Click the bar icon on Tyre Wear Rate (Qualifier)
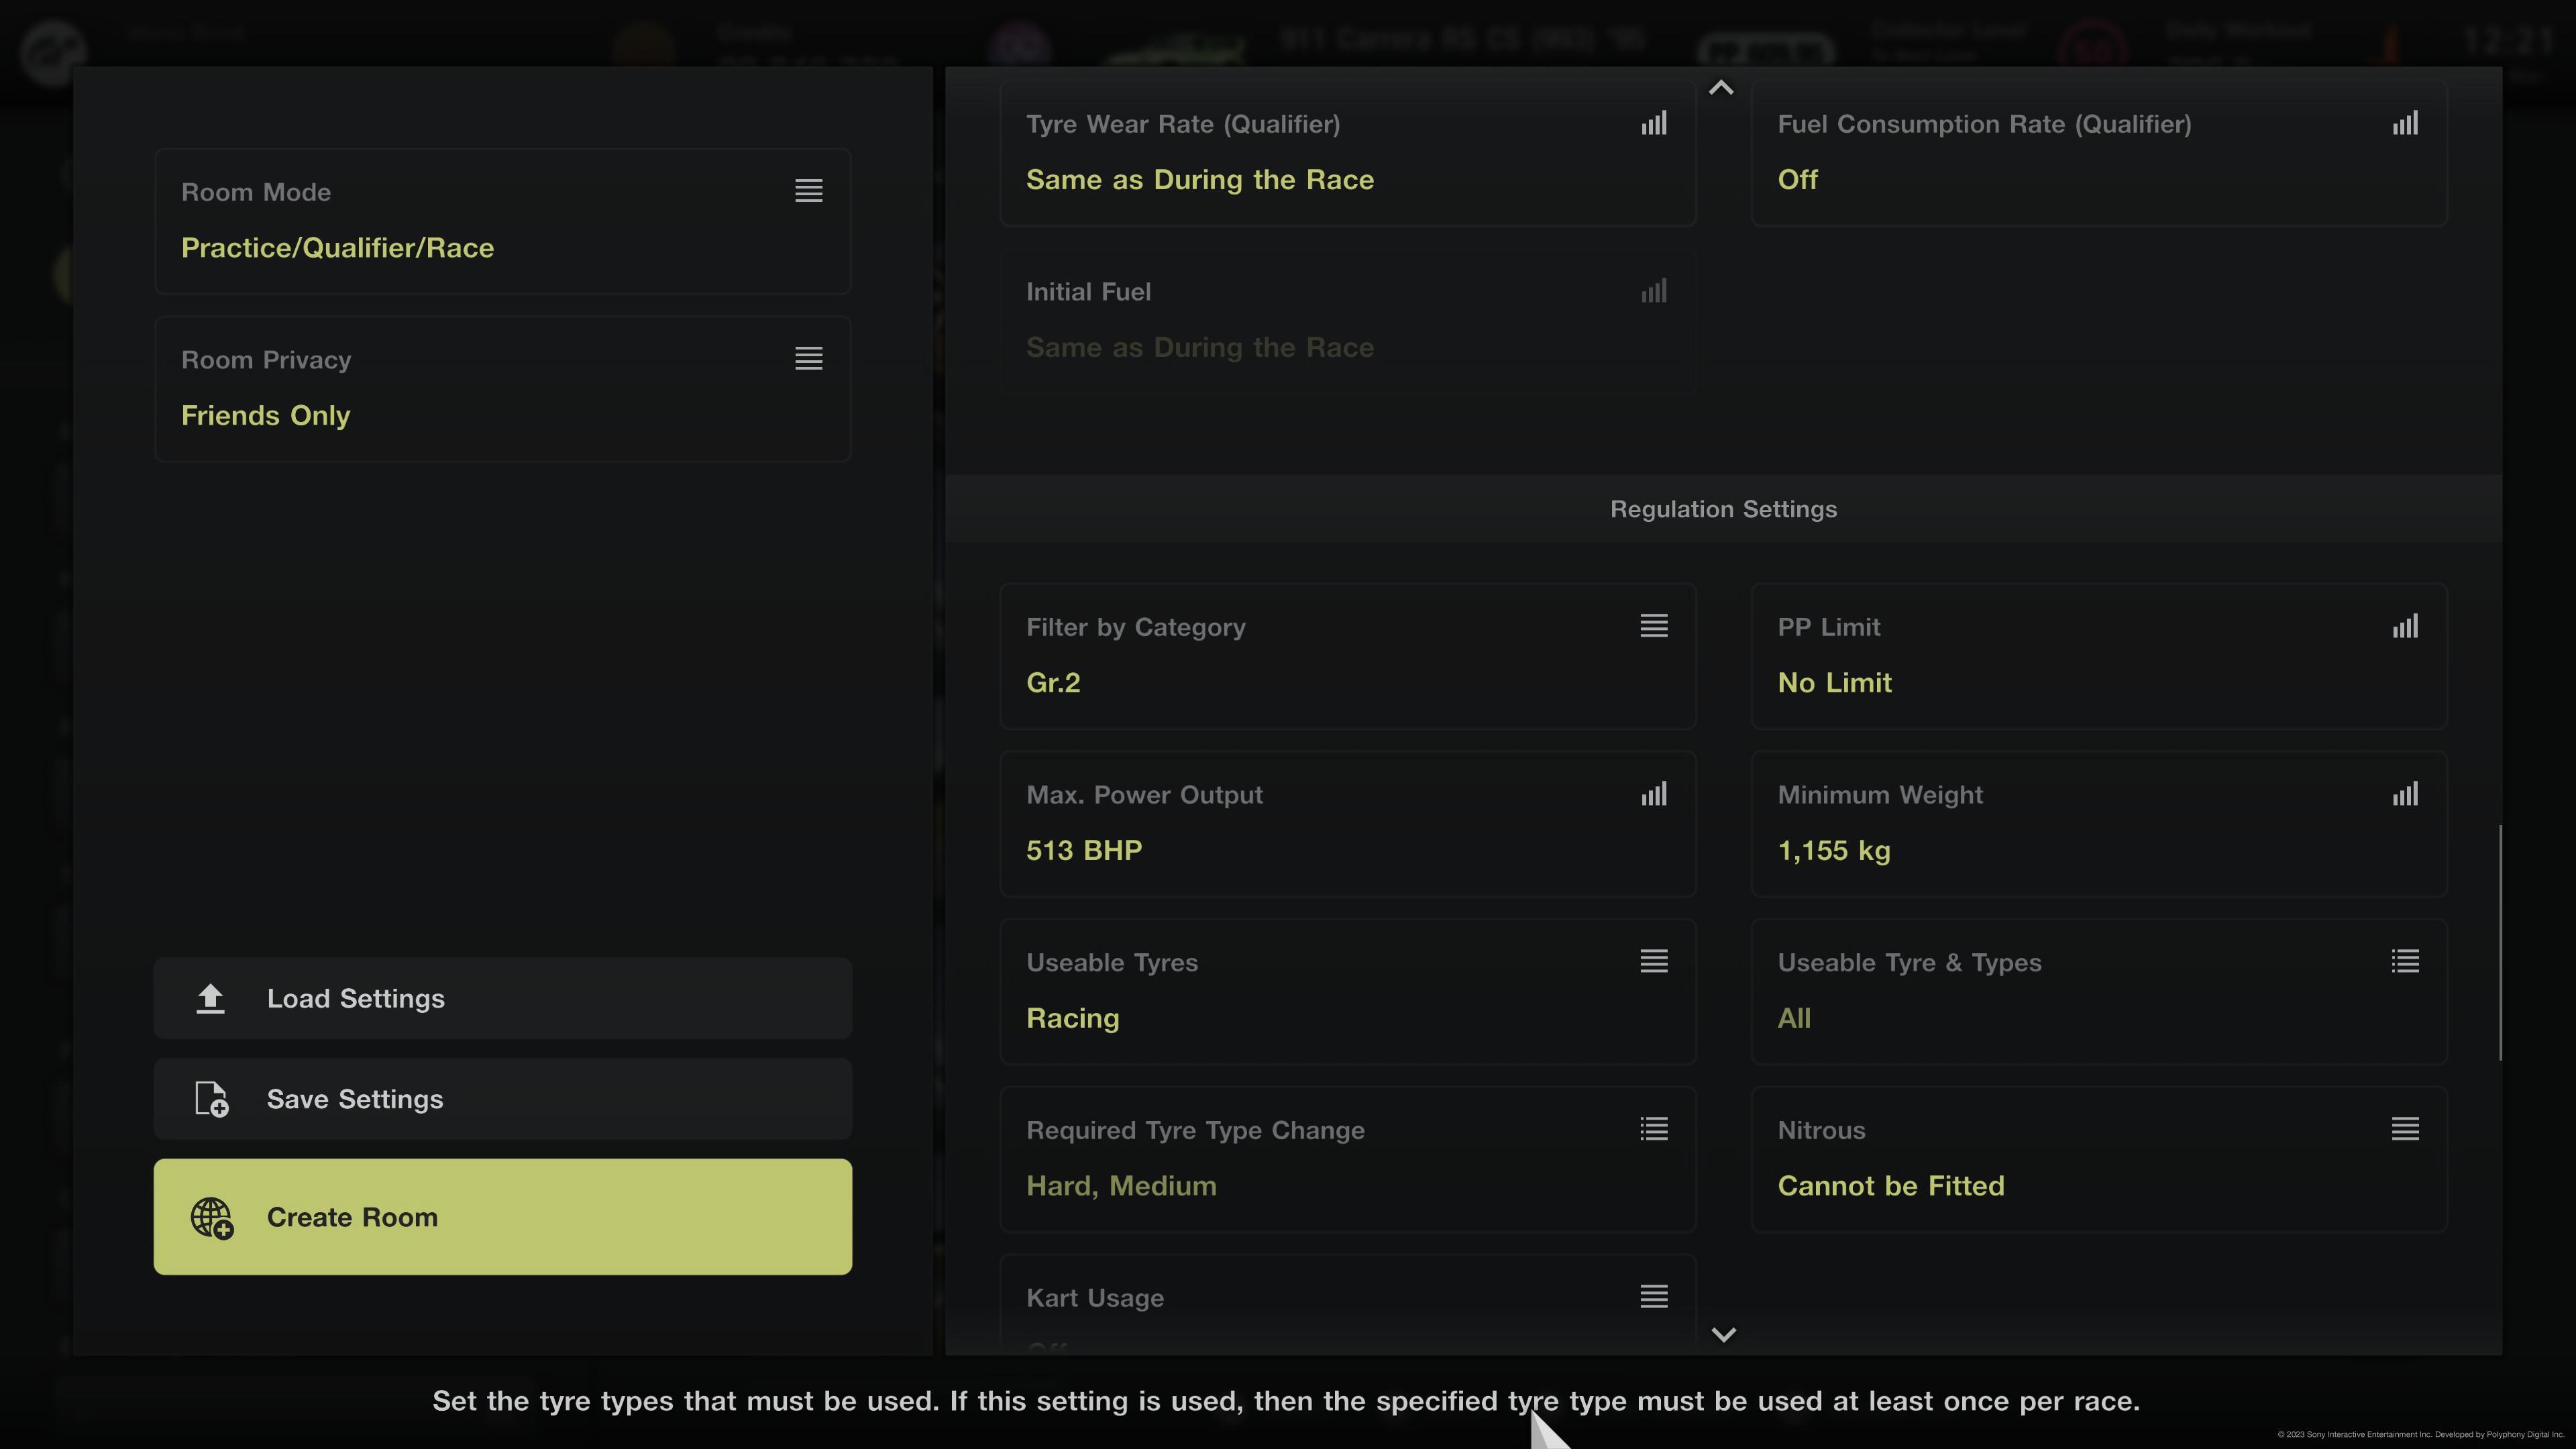The height and width of the screenshot is (1449, 2576). [x=1653, y=124]
